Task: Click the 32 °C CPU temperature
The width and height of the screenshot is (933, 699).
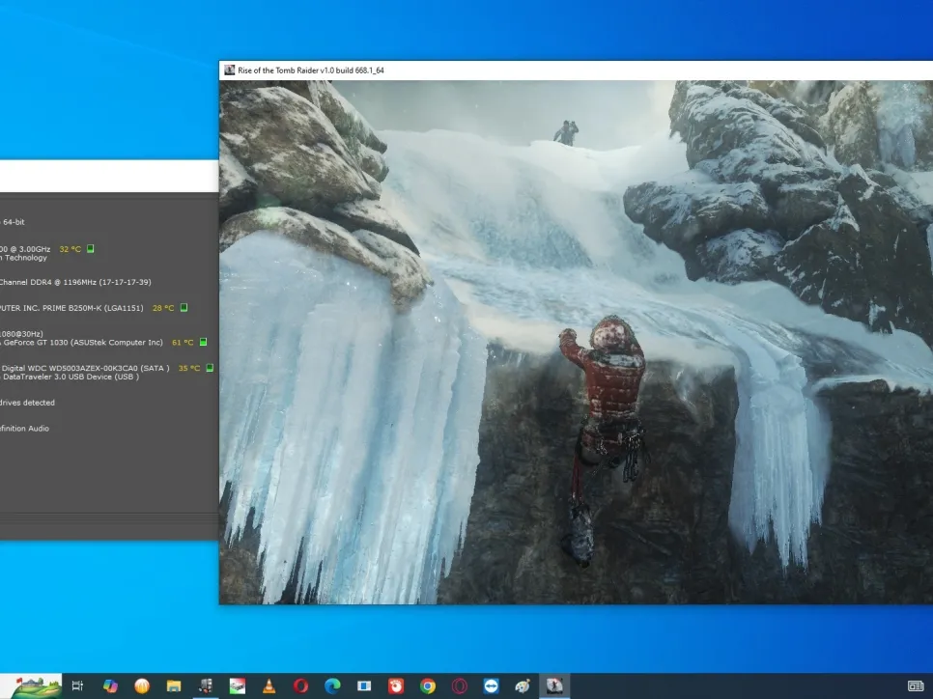Action: (71, 249)
